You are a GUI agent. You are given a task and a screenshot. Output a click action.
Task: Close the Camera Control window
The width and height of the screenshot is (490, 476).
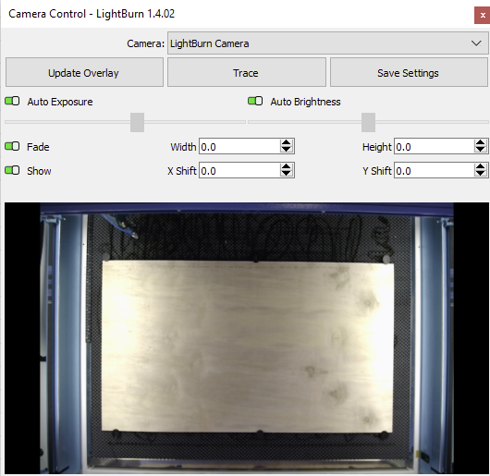[x=483, y=16]
